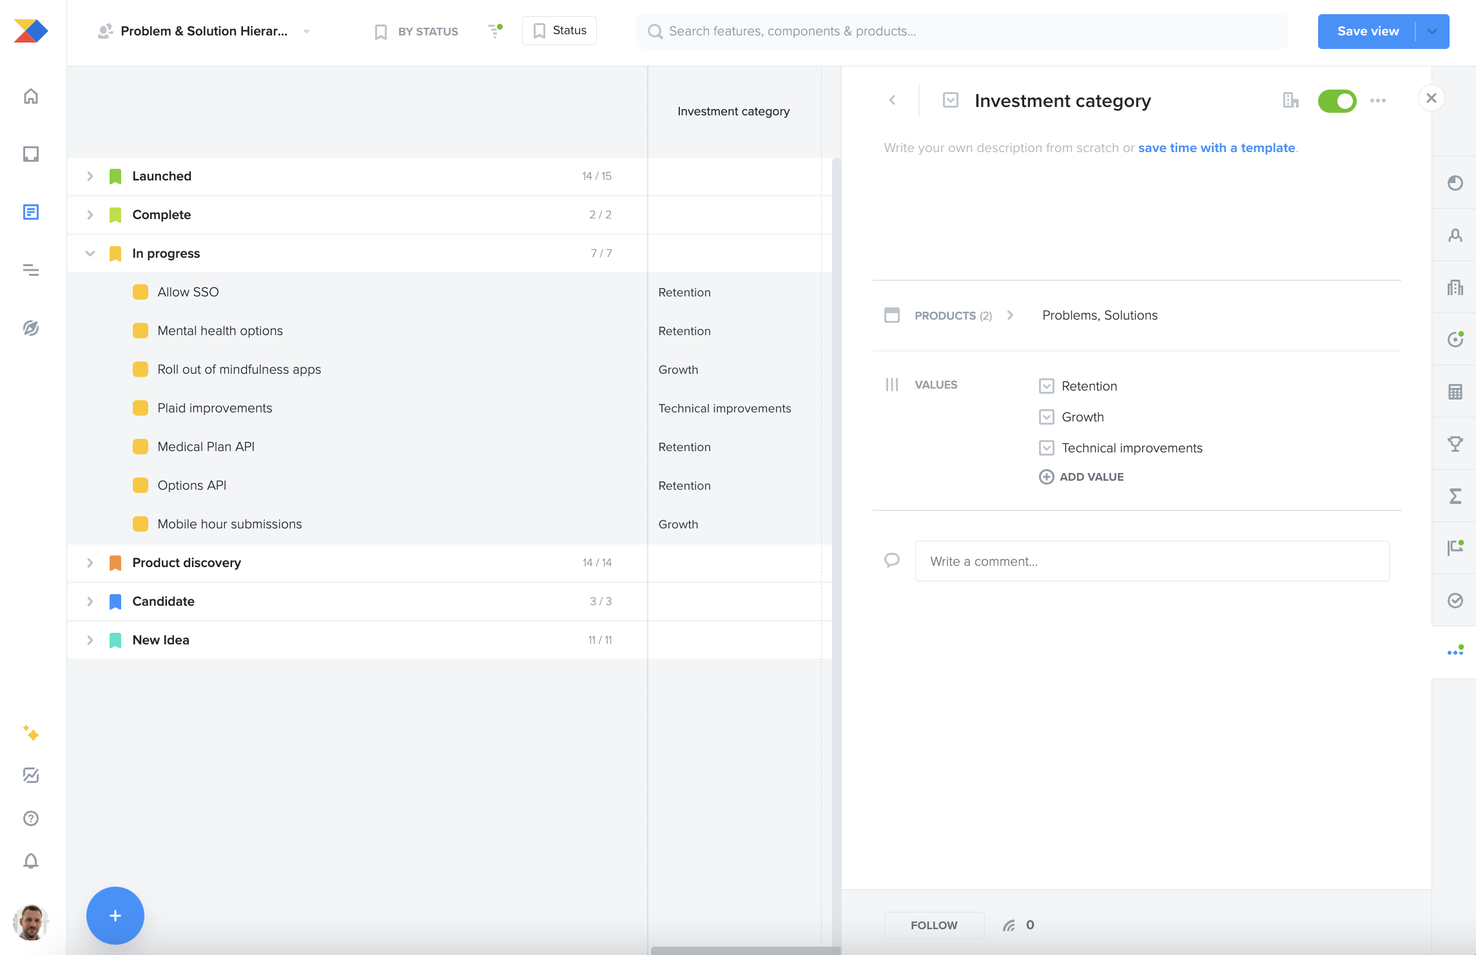Switch to the Status view option
Screen dimensions: 1476x955
pyautogui.click(x=558, y=30)
